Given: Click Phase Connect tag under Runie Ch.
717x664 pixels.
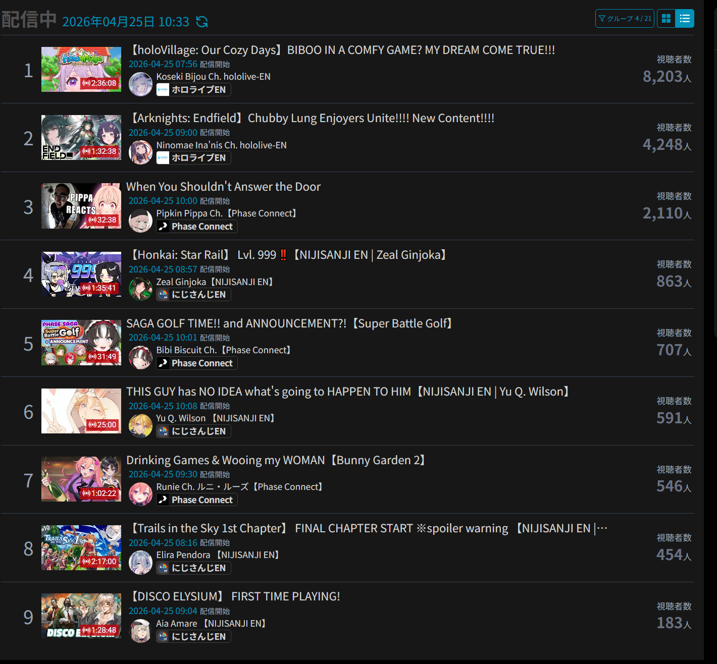Looking at the screenshot, I should 197,500.
